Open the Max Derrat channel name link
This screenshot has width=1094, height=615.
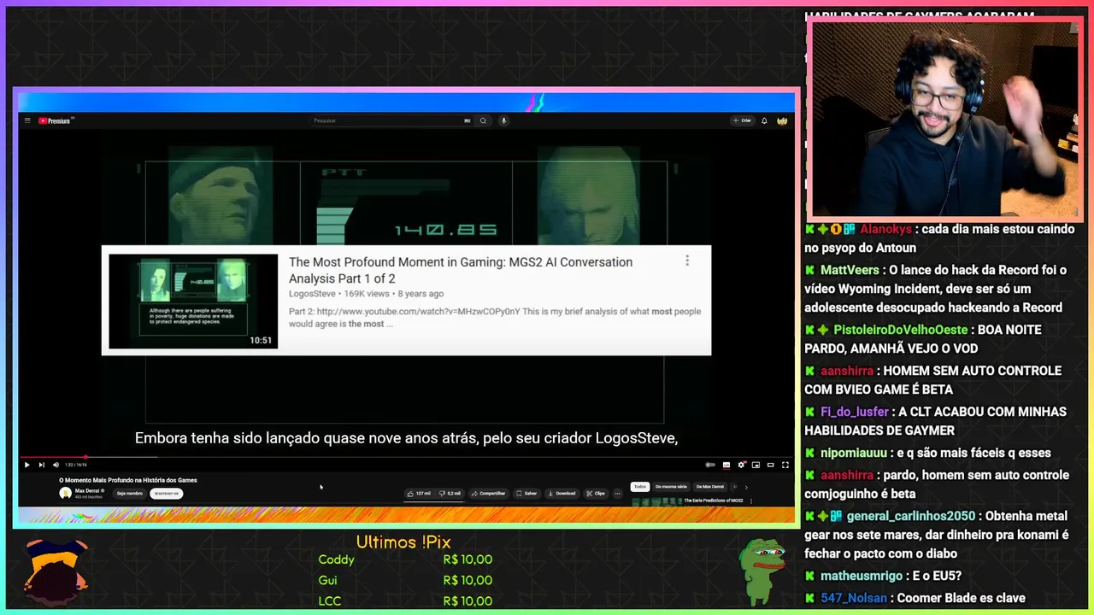pos(86,490)
